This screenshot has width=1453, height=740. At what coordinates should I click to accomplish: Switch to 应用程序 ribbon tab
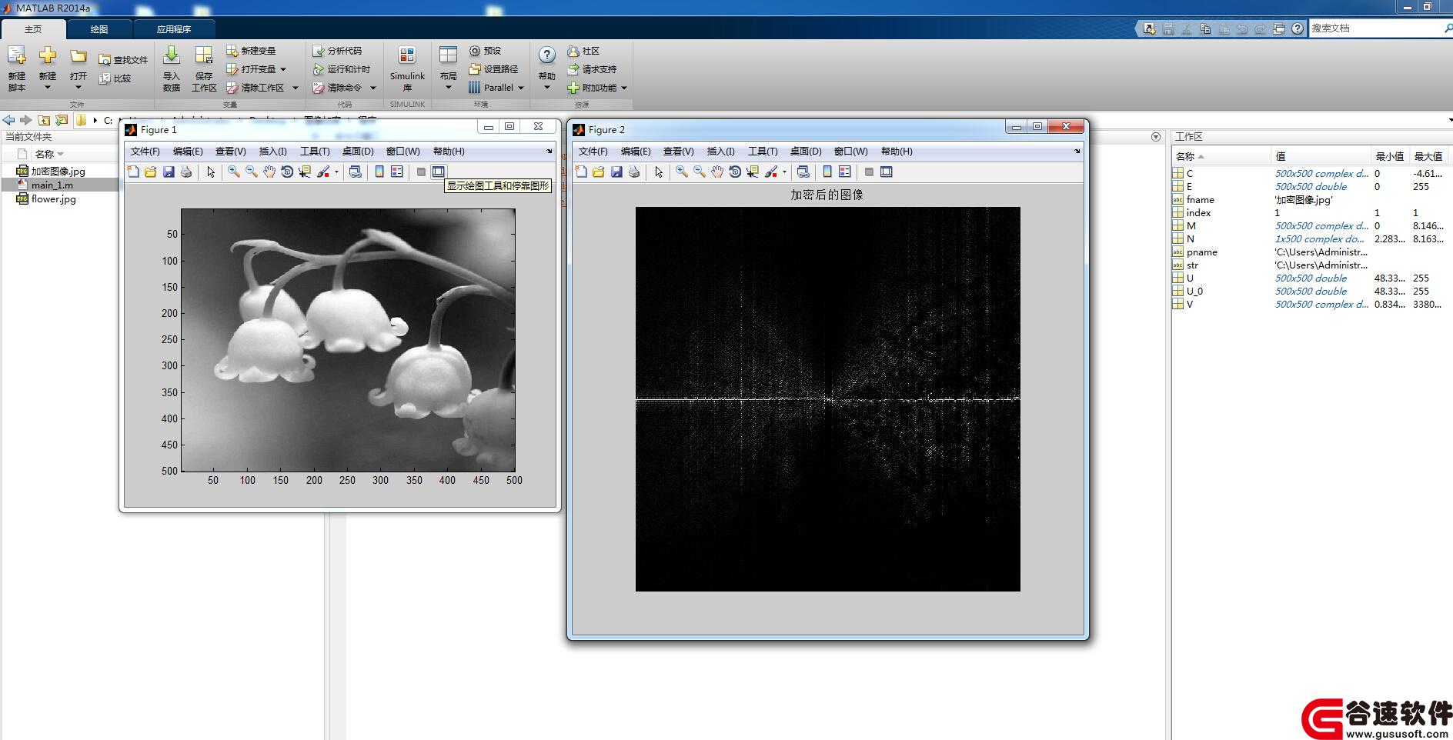point(174,29)
